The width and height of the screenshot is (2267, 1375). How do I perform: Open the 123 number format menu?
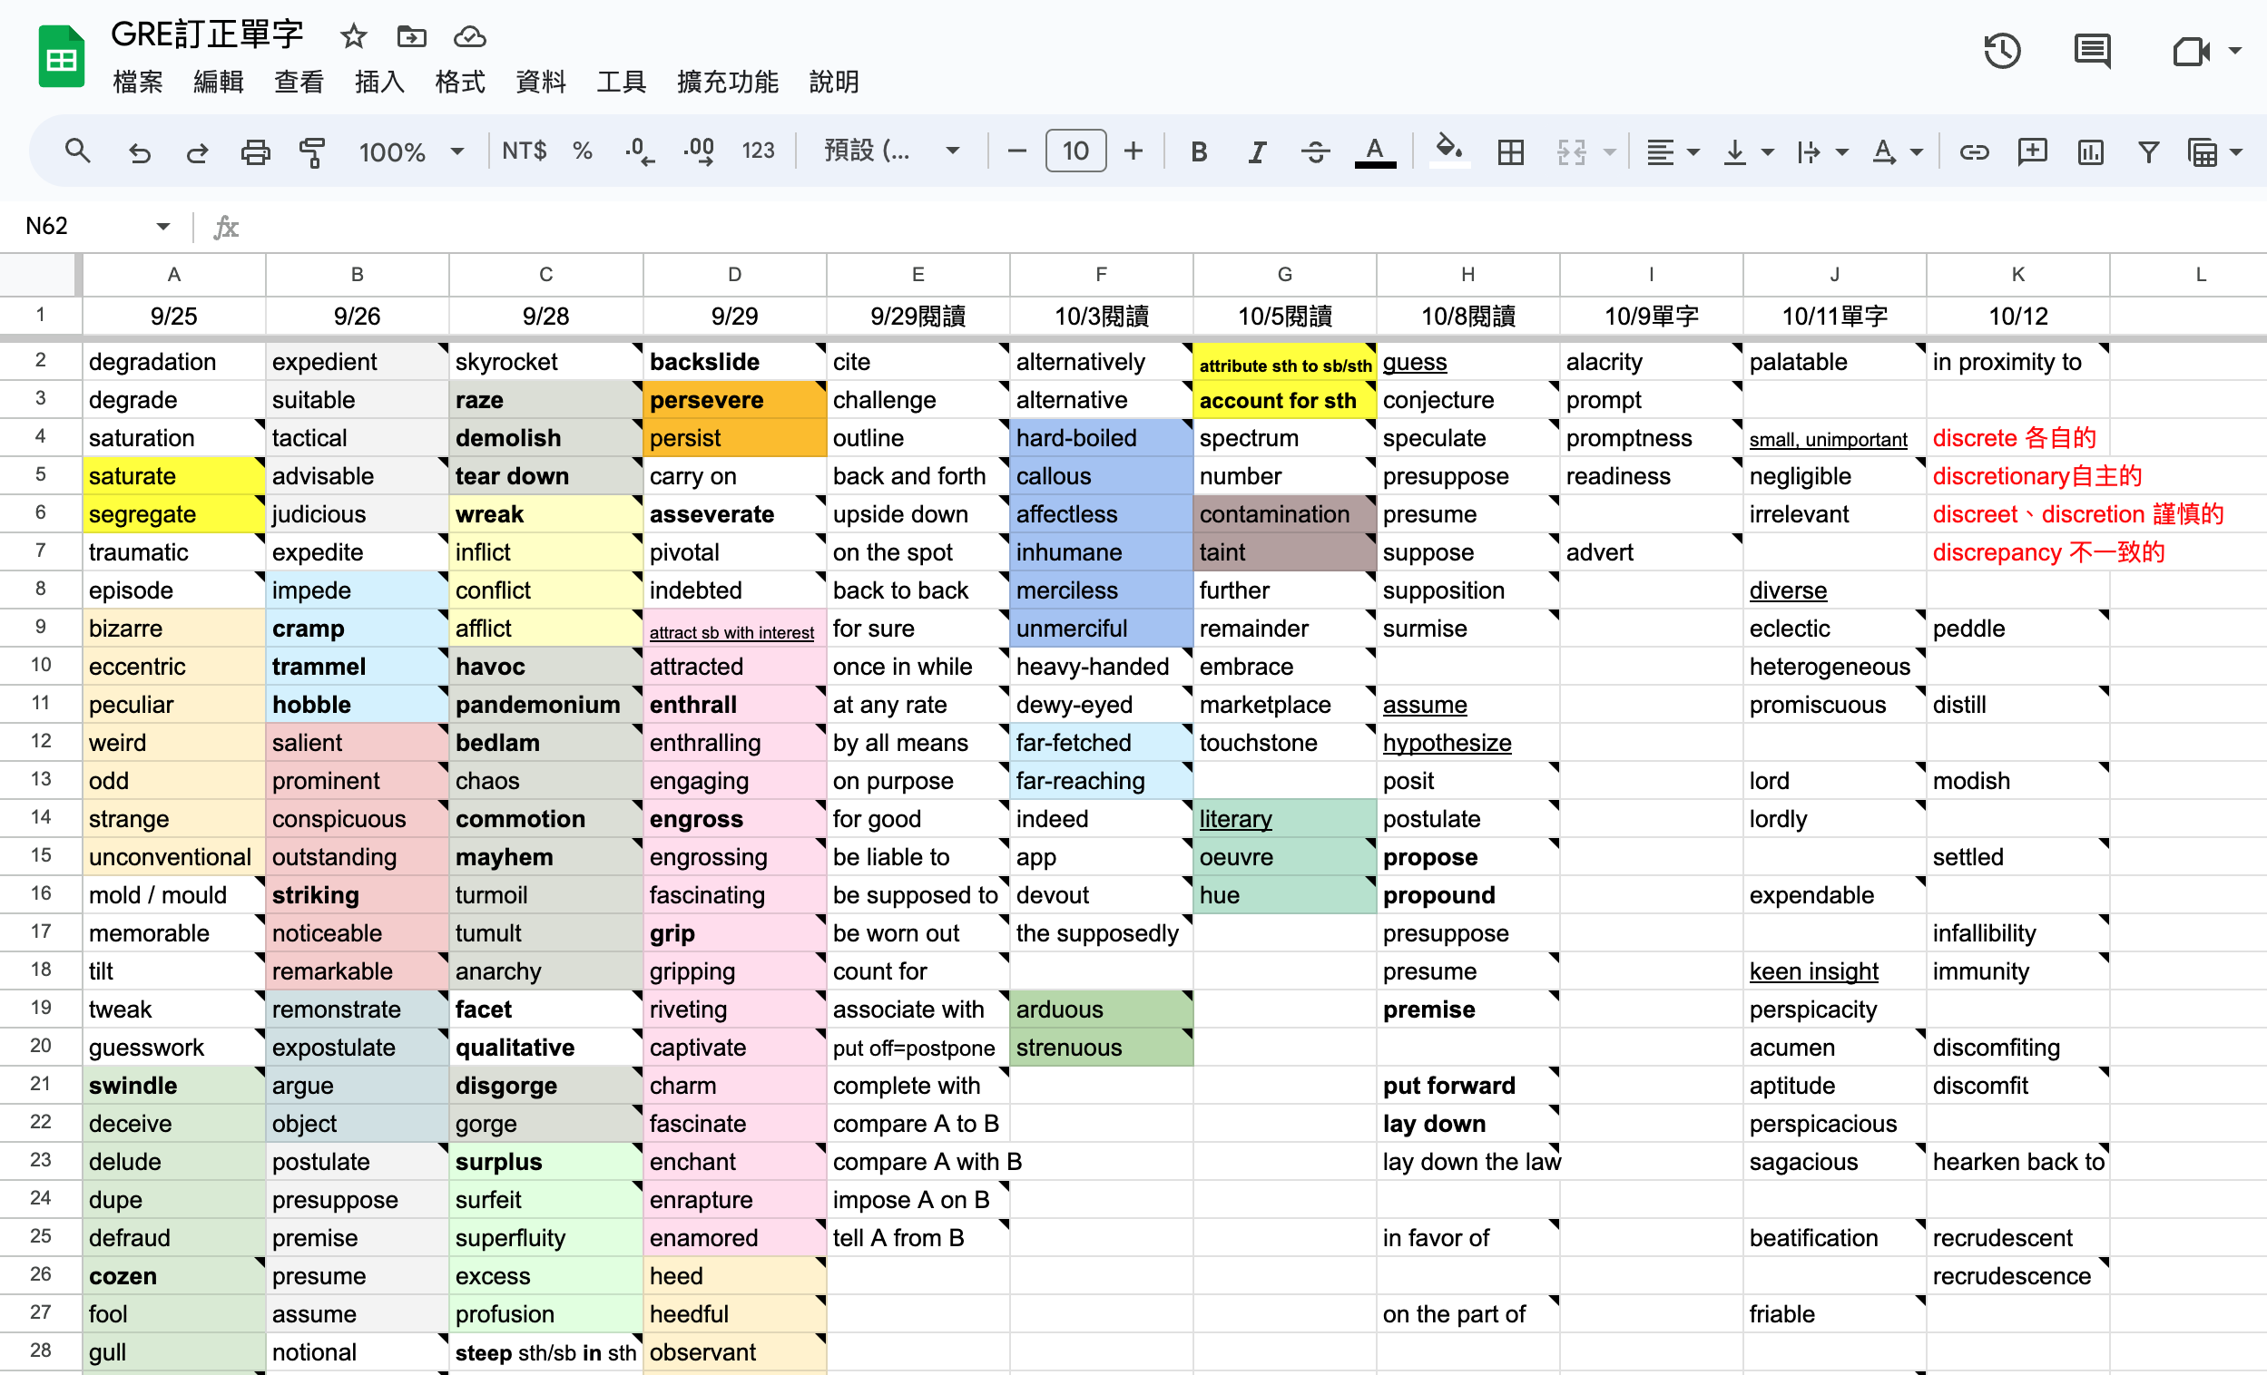pos(758,151)
